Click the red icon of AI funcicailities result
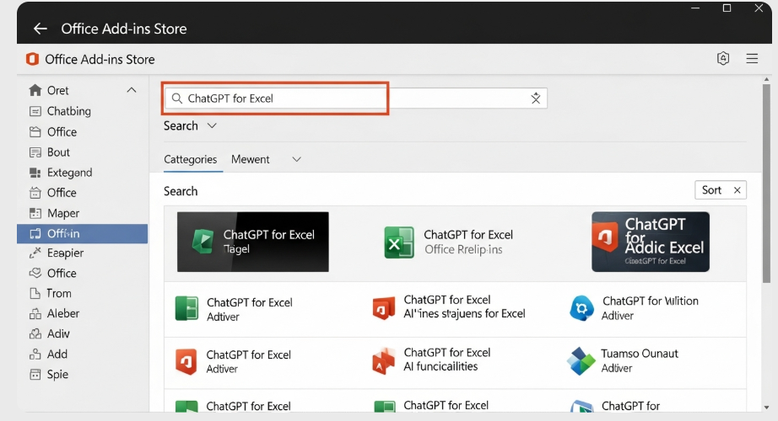Screen dimensions: 778x421 pos(383,360)
